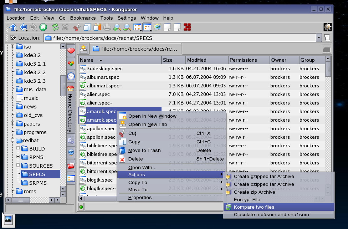Click the sidebar tree horizontal scrollbar handle
The height and width of the screenshot is (229, 348).
pos(20,200)
